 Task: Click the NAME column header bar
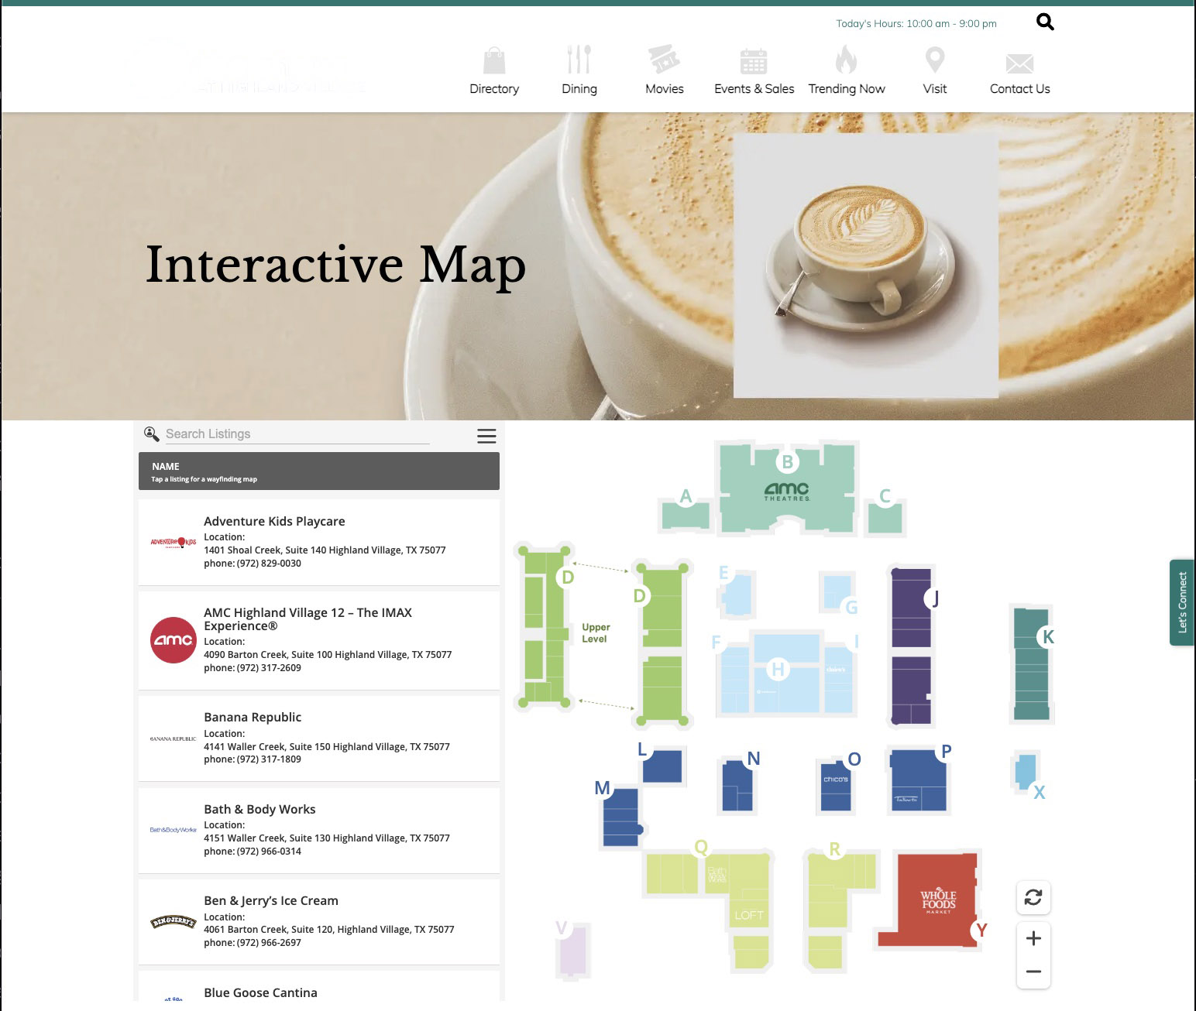(x=319, y=471)
